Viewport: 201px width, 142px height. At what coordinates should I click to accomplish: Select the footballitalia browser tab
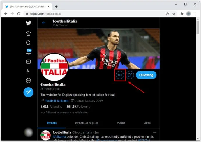coord(27,6)
